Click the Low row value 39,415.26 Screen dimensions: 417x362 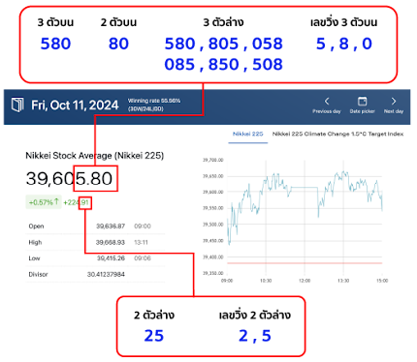[x=111, y=258]
